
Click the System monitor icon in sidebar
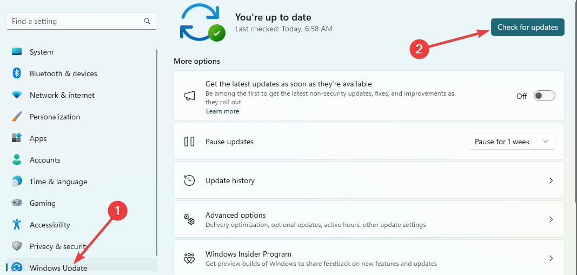[x=17, y=52]
